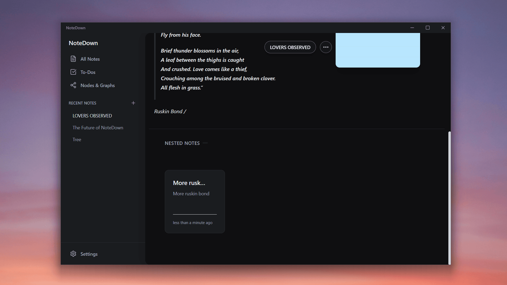Click the document icon beside All Notes
The image size is (507, 285).
pos(73,59)
